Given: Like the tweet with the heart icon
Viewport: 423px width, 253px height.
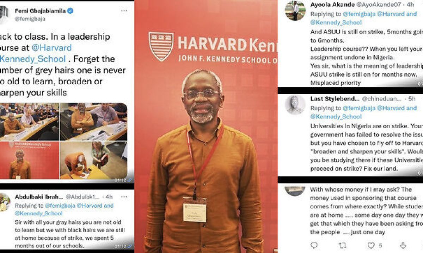Looking at the screenshot, I should point(371,245).
